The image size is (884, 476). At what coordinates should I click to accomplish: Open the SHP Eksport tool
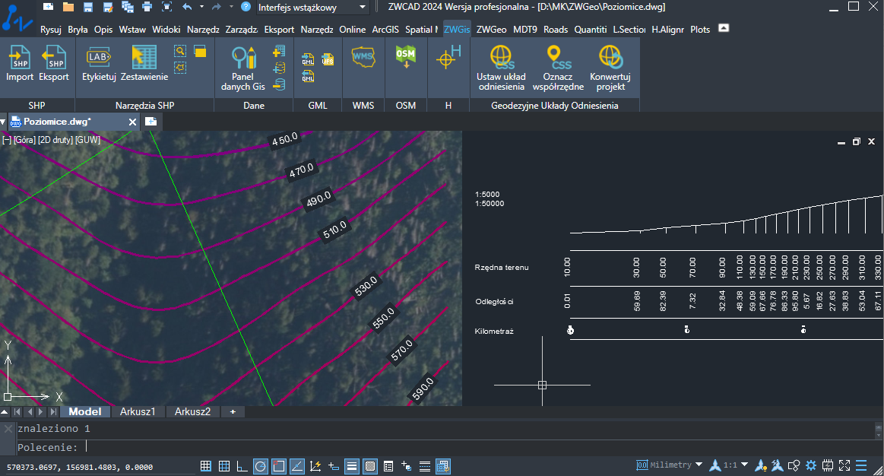tap(53, 63)
